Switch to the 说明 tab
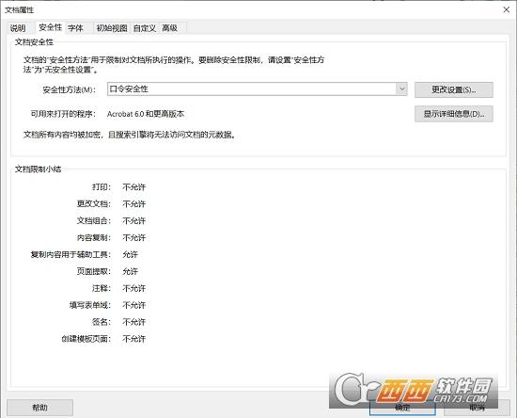517x418 pixels. (x=18, y=28)
